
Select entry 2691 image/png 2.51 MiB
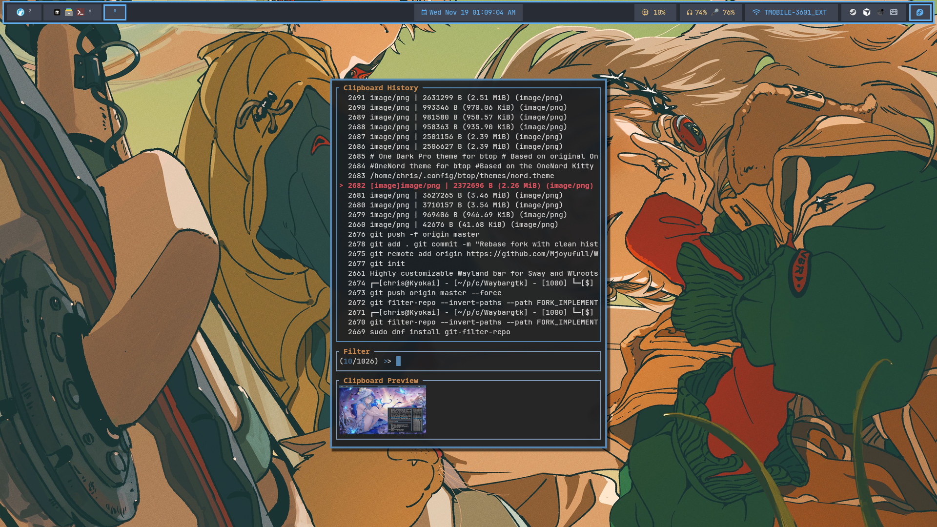click(x=455, y=98)
